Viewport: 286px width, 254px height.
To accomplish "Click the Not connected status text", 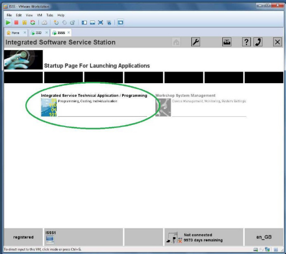I will pyautogui.click(x=198, y=235).
